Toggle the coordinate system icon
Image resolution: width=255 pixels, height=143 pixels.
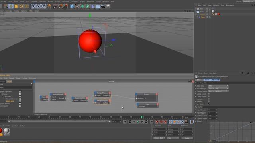pos(49,6)
